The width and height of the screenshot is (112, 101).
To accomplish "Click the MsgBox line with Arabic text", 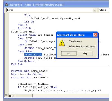I will 63,91.
